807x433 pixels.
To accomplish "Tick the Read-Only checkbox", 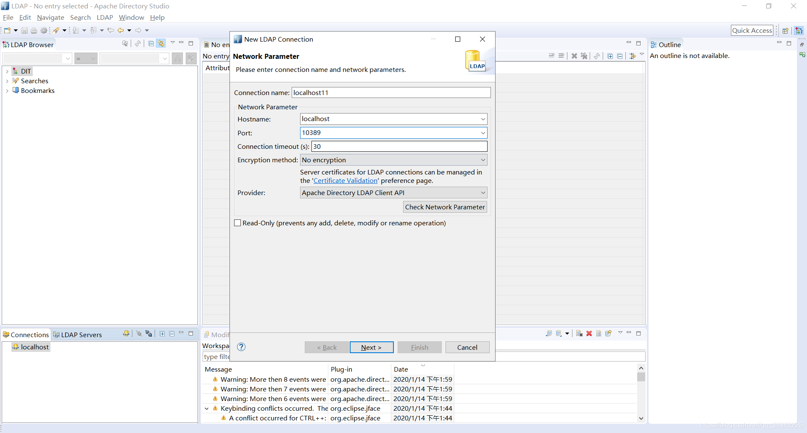I will pos(237,223).
